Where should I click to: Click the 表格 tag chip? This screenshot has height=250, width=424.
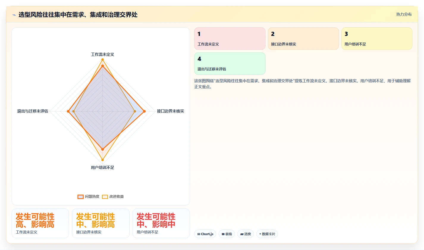pos(227,234)
